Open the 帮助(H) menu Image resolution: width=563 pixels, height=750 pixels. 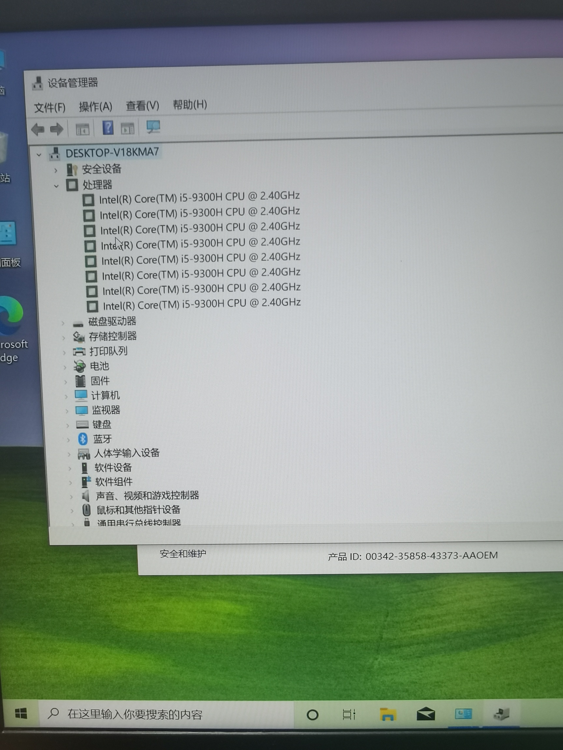[x=190, y=105]
